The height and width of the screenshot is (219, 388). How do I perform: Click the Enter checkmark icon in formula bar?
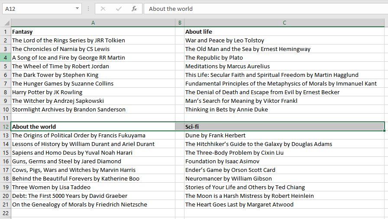(119, 9)
